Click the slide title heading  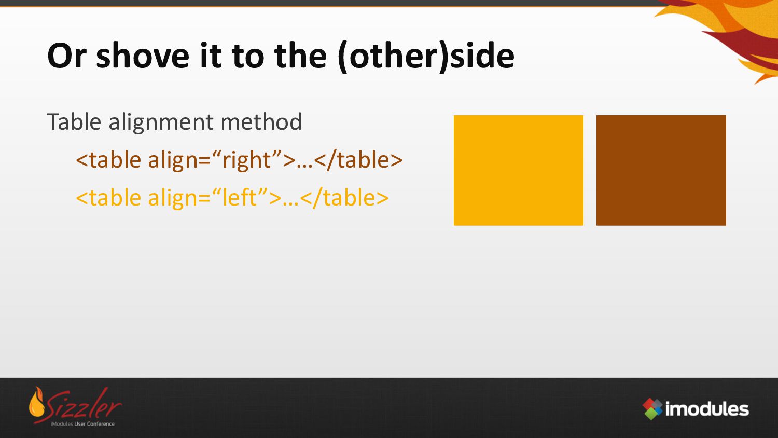click(x=281, y=56)
